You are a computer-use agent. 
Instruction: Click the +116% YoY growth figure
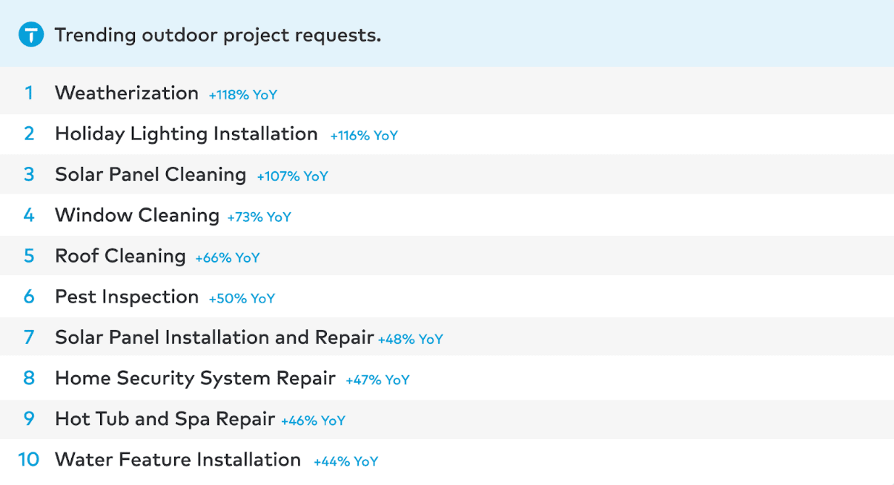click(364, 136)
